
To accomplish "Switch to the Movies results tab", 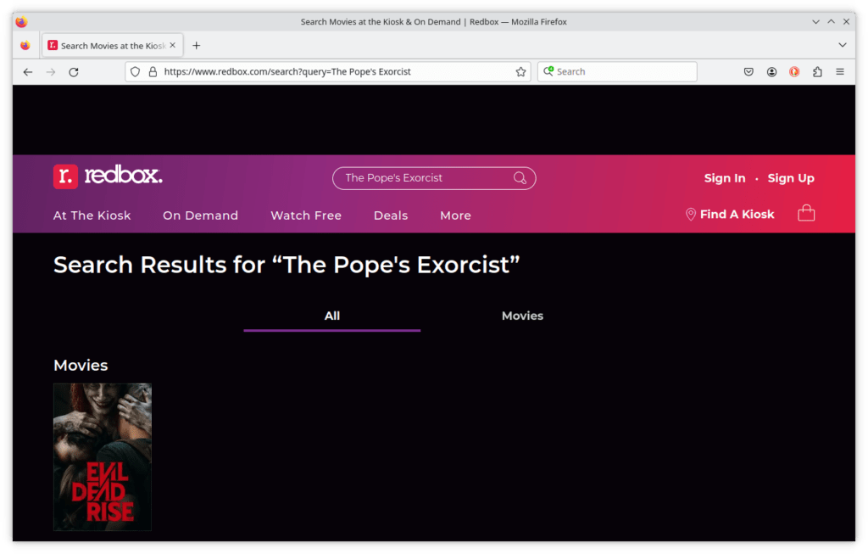I will 522,316.
